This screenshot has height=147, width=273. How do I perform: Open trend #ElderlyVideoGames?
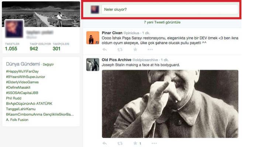click(x=22, y=82)
